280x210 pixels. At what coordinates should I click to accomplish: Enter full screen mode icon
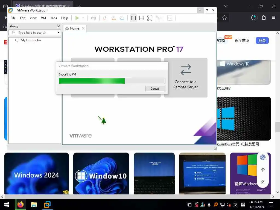[150, 18]
